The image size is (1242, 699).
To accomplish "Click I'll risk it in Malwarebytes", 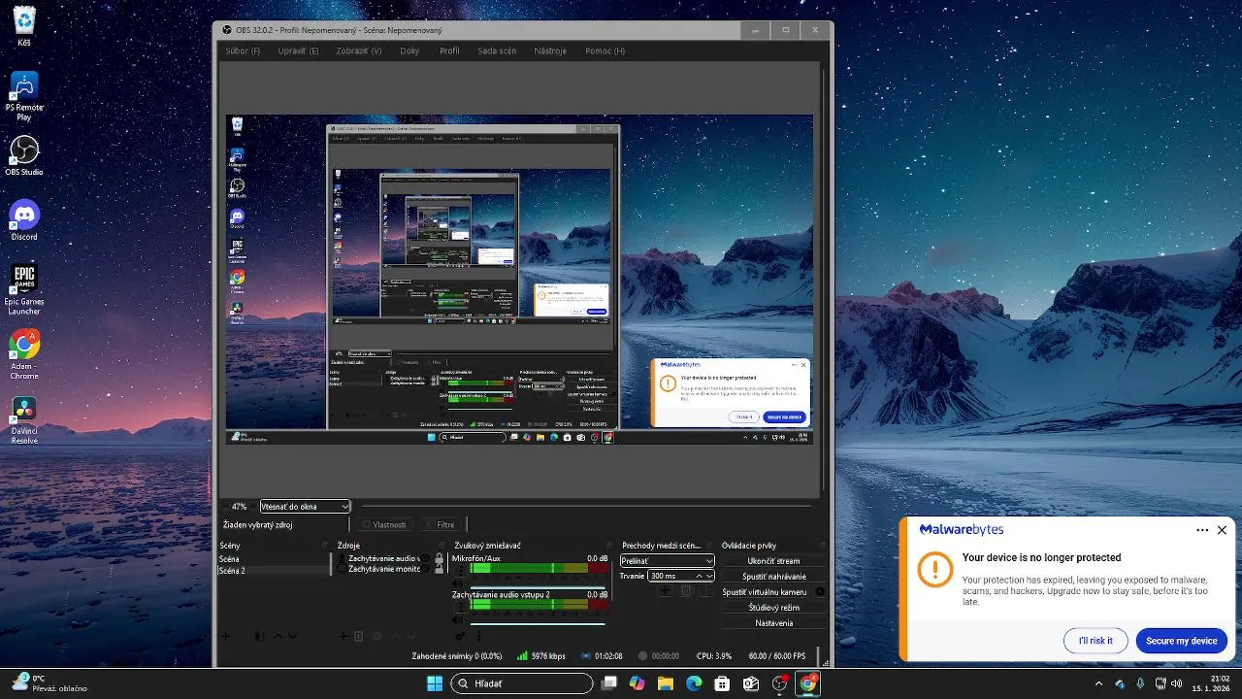I will coord(1095,641).
